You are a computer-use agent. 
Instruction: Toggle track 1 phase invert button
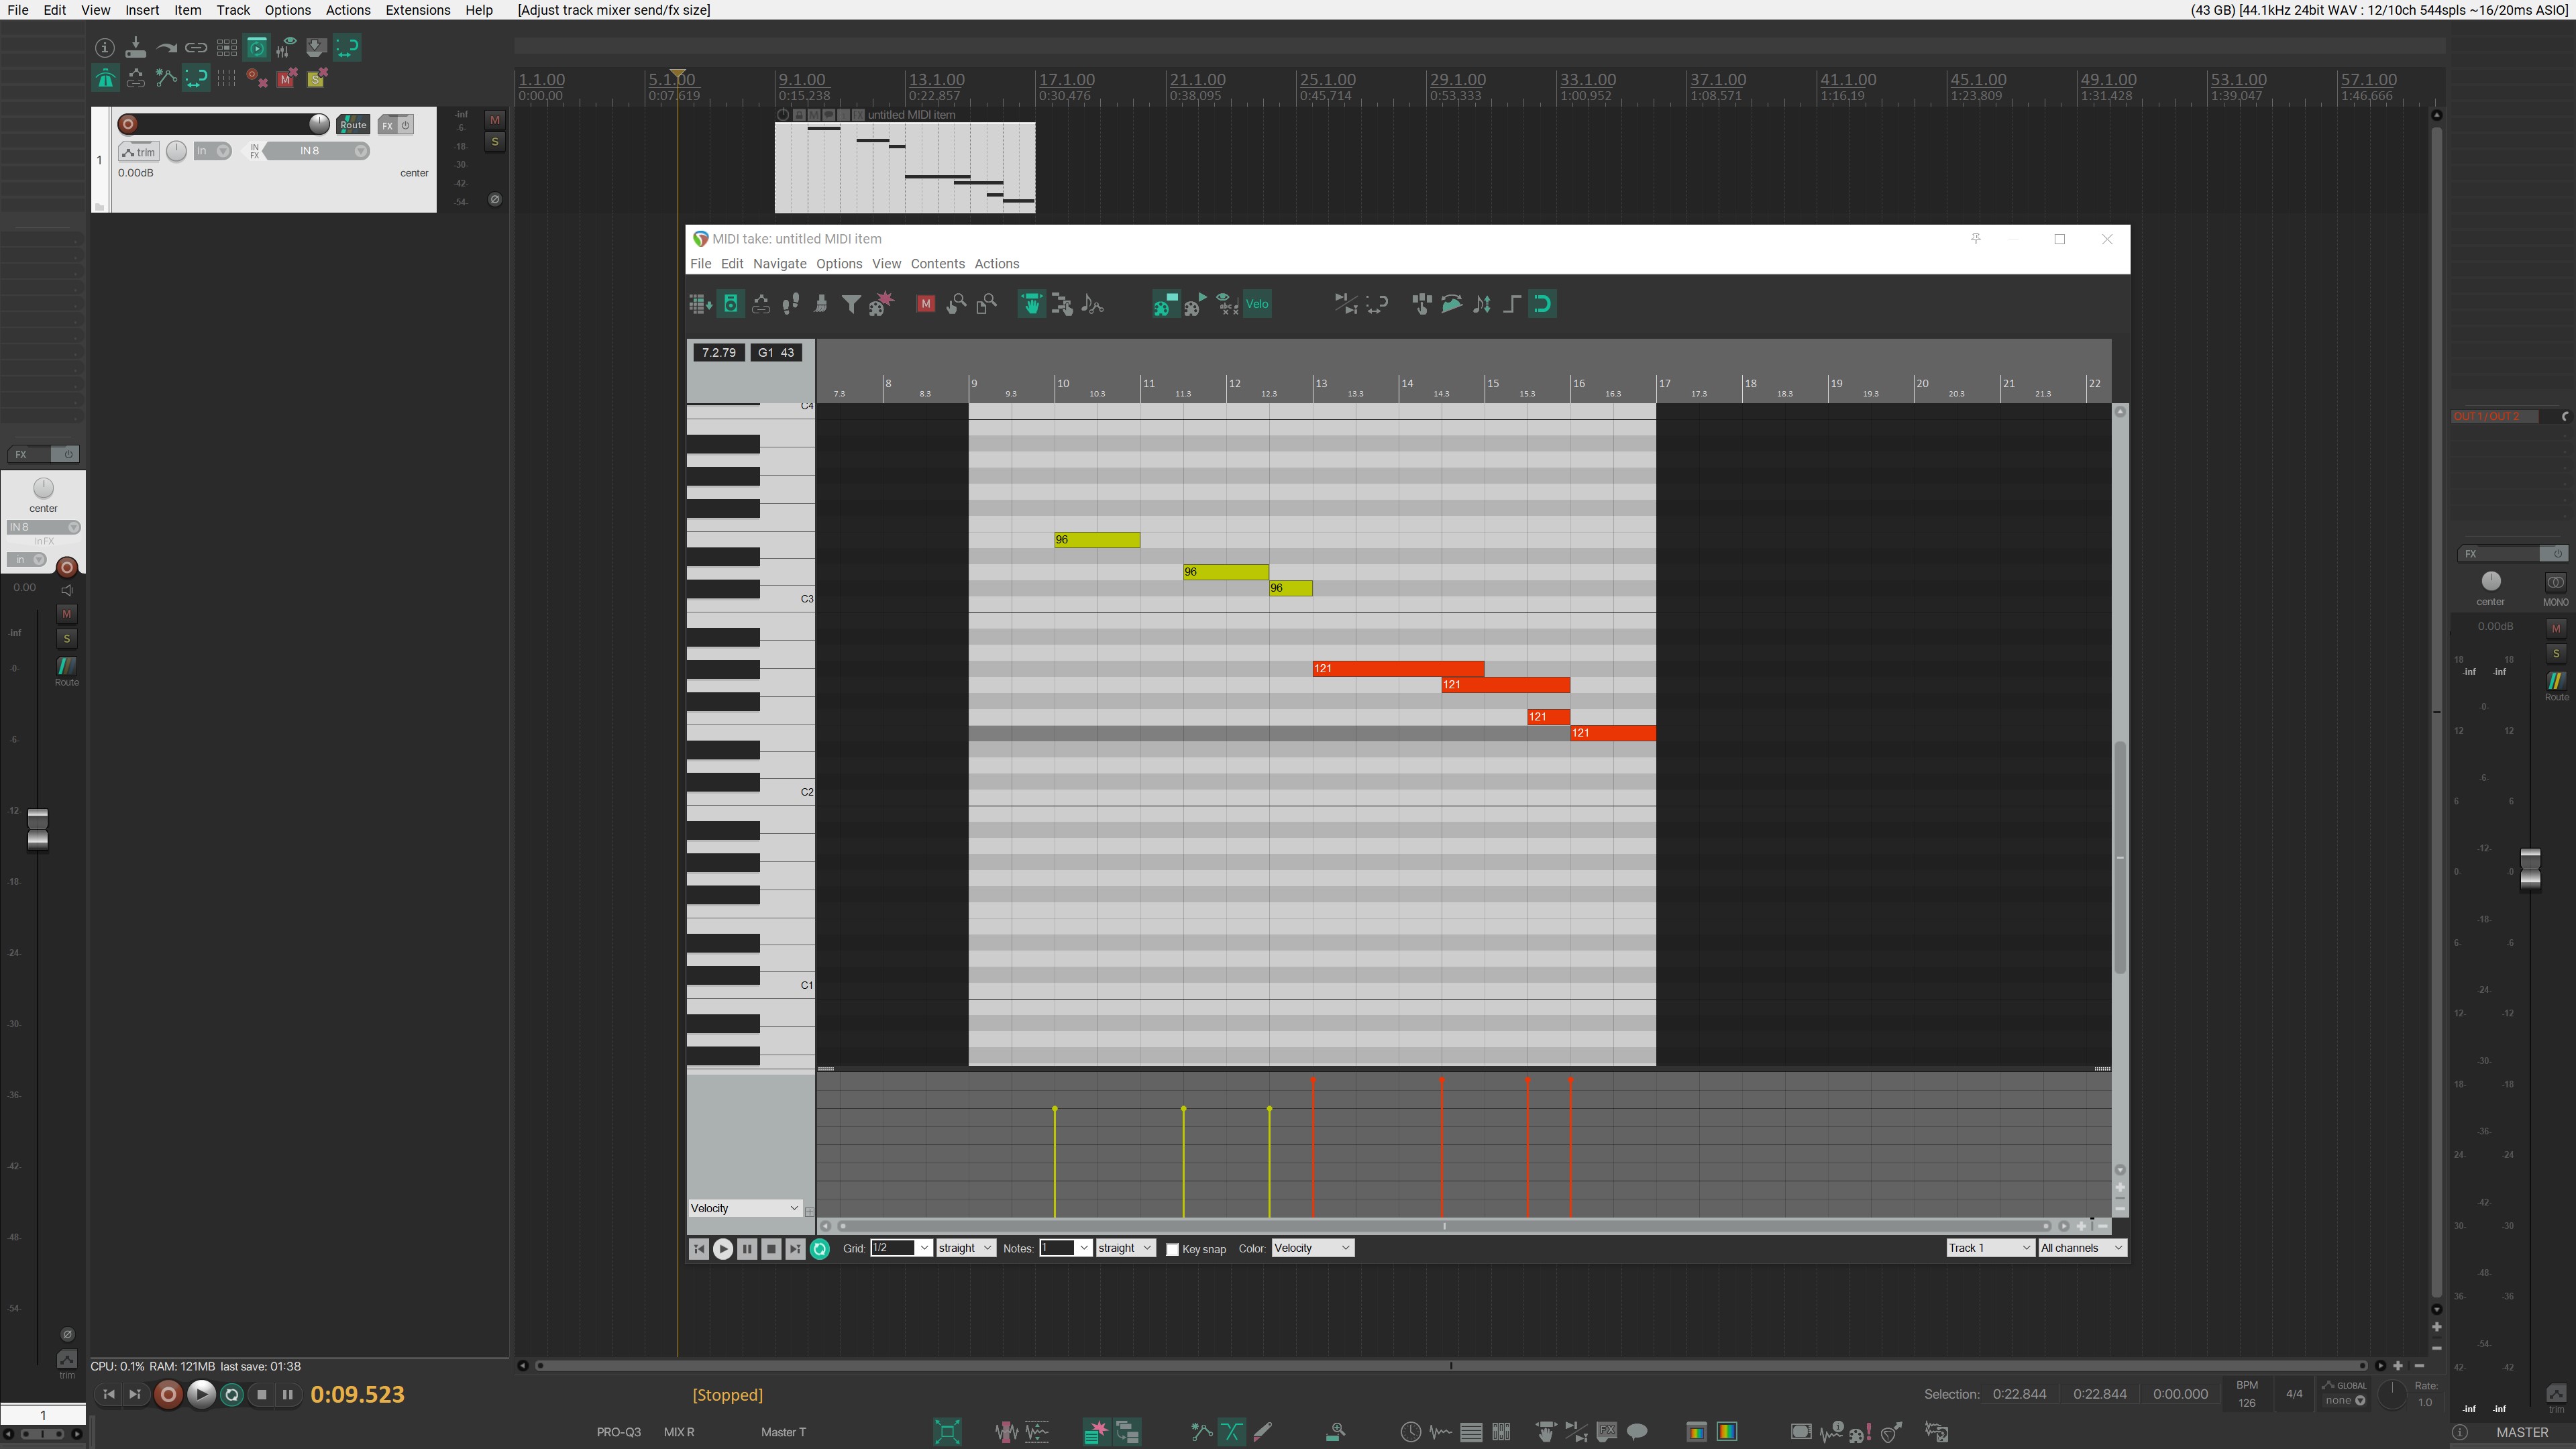[494, 199]
